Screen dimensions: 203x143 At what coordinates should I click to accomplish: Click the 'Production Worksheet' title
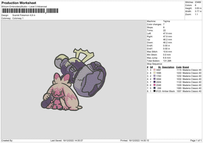point(19,3)
